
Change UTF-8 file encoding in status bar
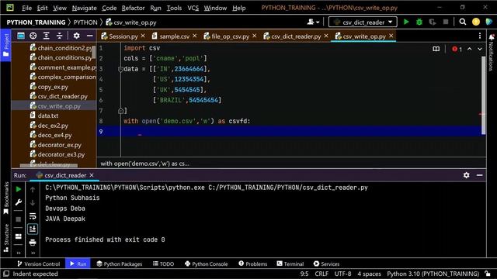pyautogui.click(x=342, y=274)
